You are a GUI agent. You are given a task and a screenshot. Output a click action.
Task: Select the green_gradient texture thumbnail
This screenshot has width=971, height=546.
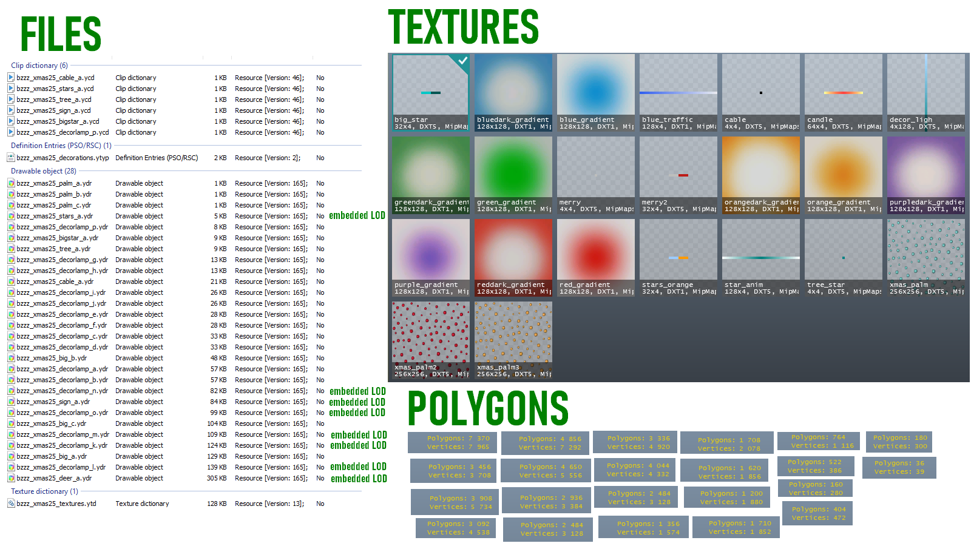coord(513,175)
